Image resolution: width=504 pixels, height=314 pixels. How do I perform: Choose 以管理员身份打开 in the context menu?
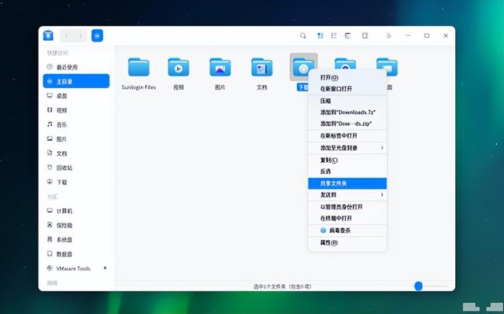tap(347, 207)
